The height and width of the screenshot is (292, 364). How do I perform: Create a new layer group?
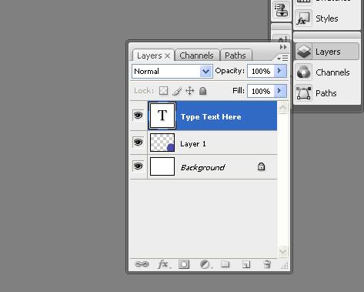coord(225,264)
